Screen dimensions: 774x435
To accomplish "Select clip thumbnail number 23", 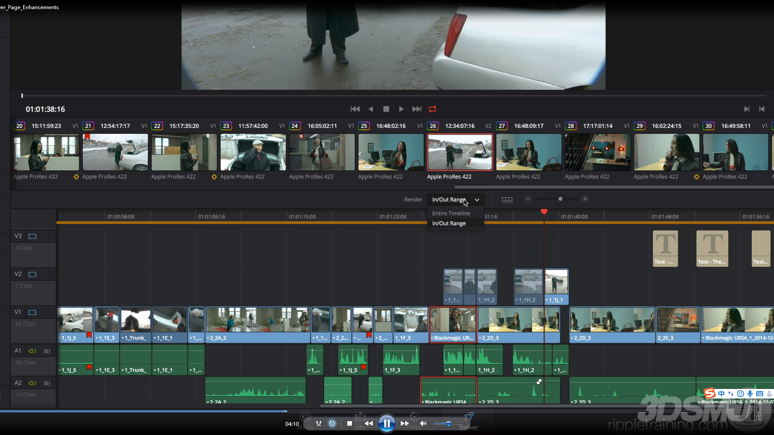I will [x=253, y=152].
